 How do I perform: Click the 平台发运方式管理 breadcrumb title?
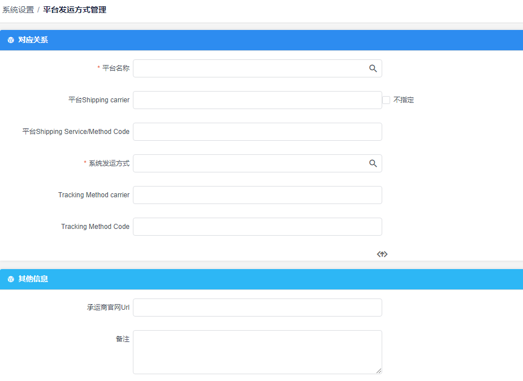coord(75,10)
